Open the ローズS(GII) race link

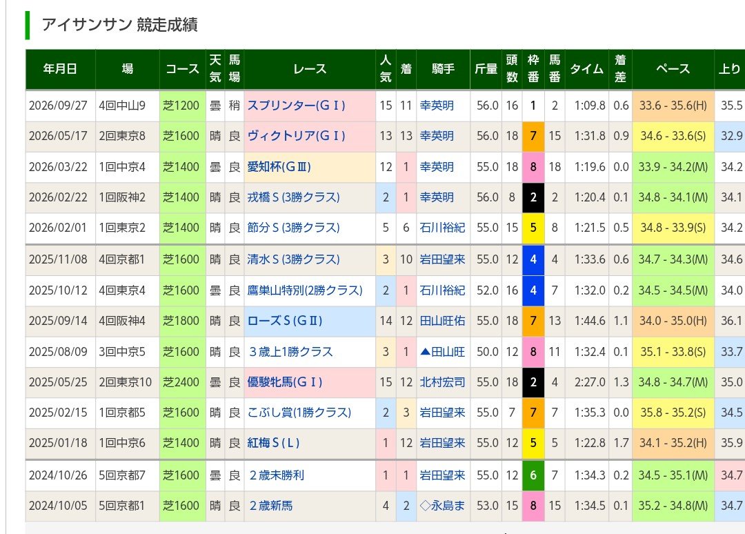(285, 321)
